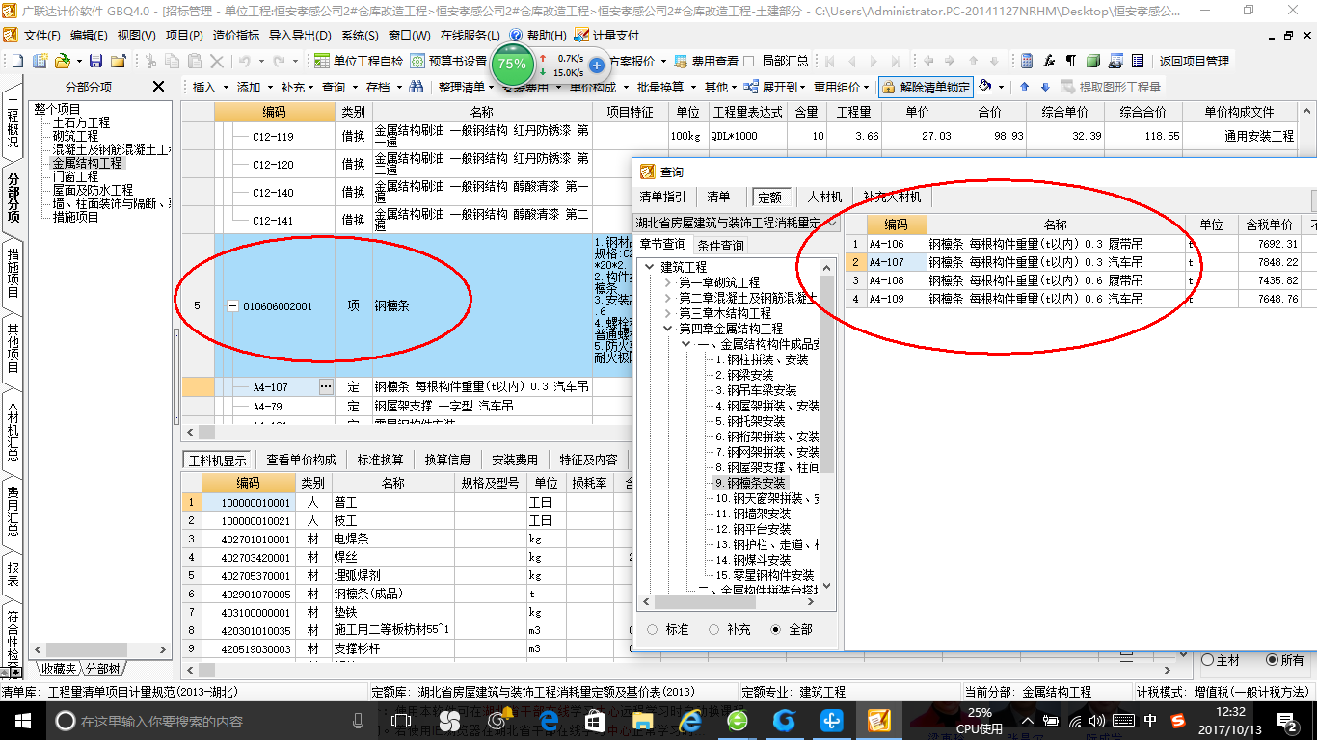
Task: Collapse 第四章金属结构工程 tree node
Action: (668, 329)
